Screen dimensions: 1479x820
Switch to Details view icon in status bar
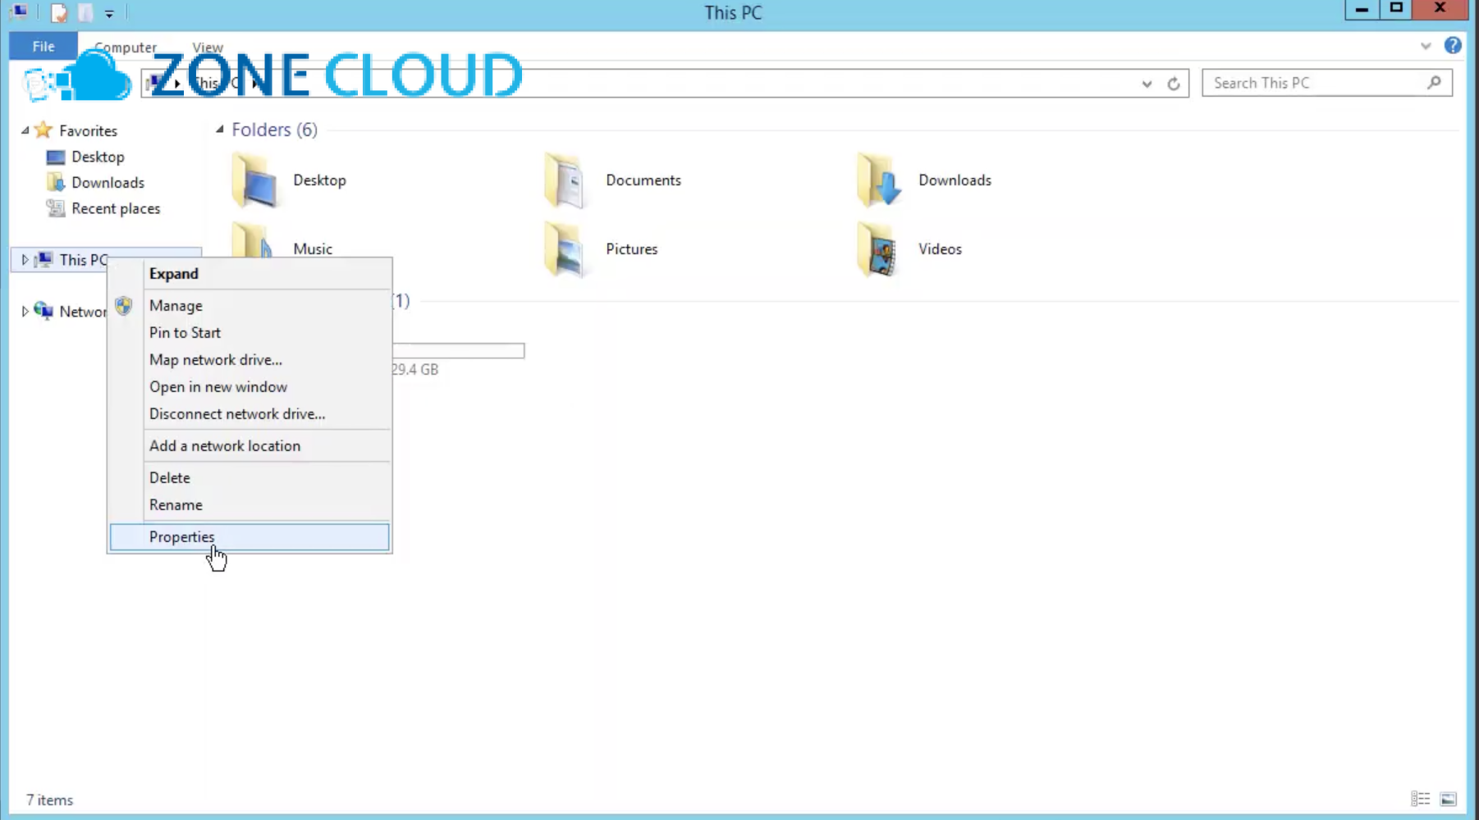(x=1421, y=799)
